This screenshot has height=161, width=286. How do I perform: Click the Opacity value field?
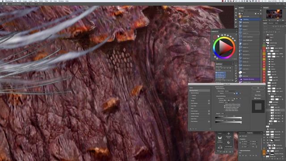pos(237,93)
